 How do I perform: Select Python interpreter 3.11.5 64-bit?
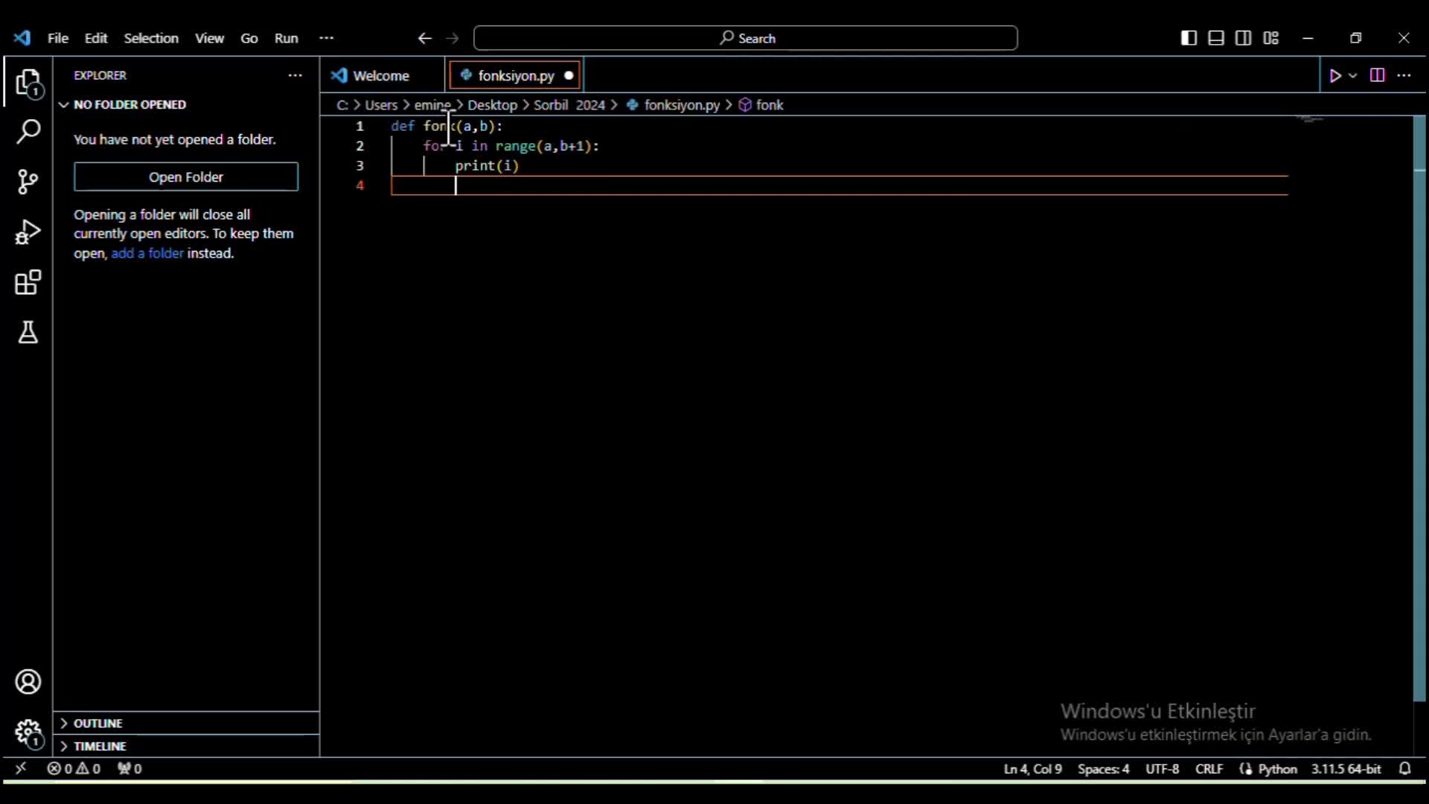click(x=1346, y=768)
